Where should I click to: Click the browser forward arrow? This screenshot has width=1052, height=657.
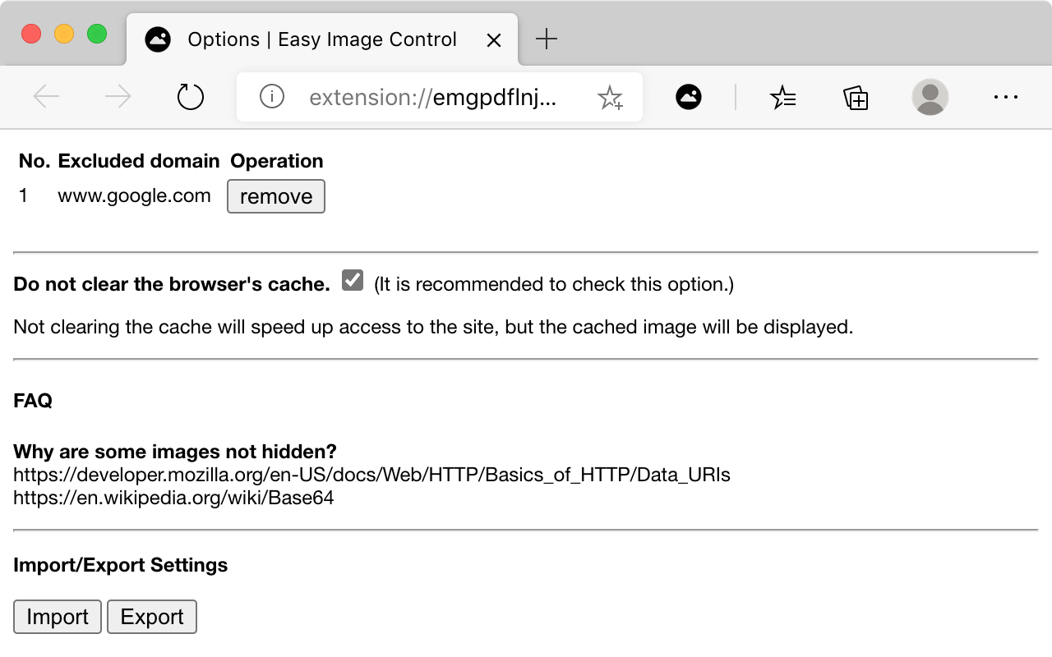[x=118, y=98]
